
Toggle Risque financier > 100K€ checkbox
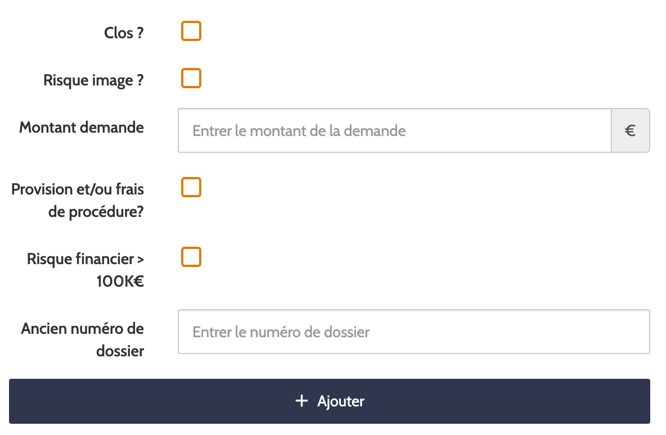click(x=191, y=257)
